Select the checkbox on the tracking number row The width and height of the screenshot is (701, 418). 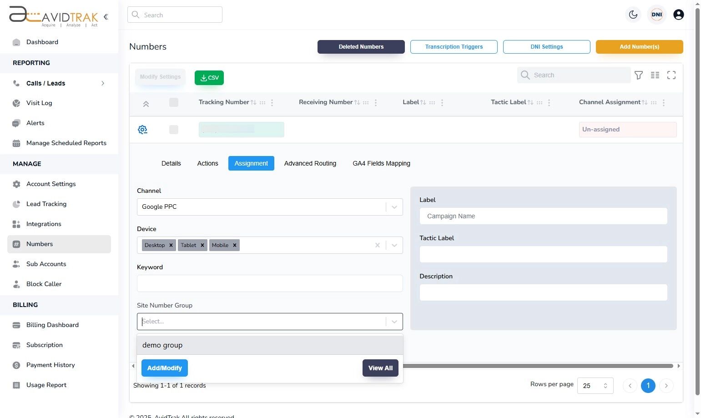click(173, 130)
